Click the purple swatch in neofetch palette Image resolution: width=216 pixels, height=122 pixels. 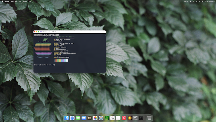[x=63, y=60]
